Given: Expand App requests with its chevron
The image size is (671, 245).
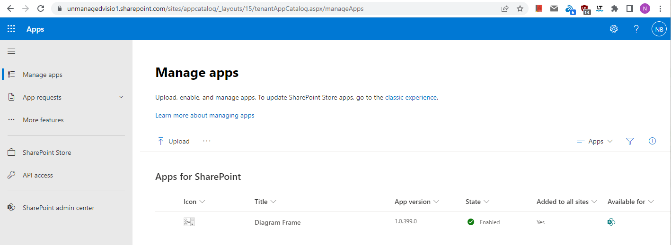Looking at the screenshot, I should click(x=121, y=97).
